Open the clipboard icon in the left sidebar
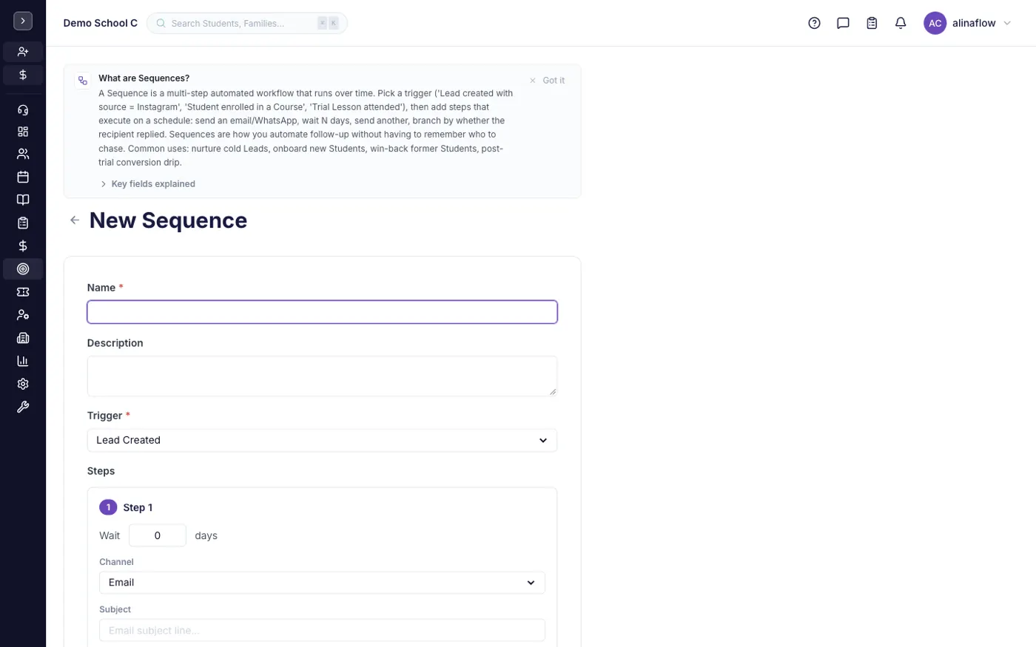The height and width of the screenshot is (647, 1036). [x=23, y=223]
